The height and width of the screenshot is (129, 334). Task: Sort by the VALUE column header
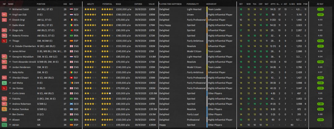click(x=152, y=4)
